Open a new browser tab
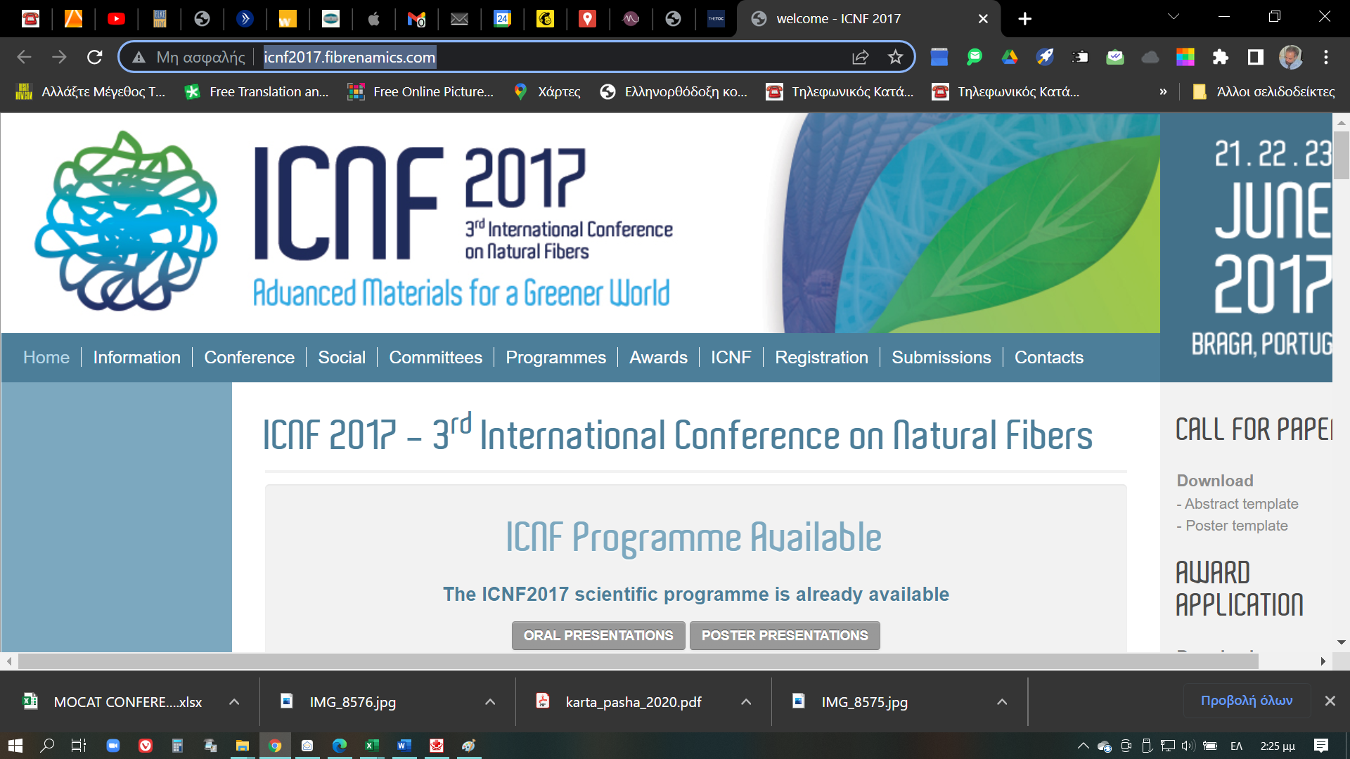1350x759 pixels. (x=1025, y=19)
